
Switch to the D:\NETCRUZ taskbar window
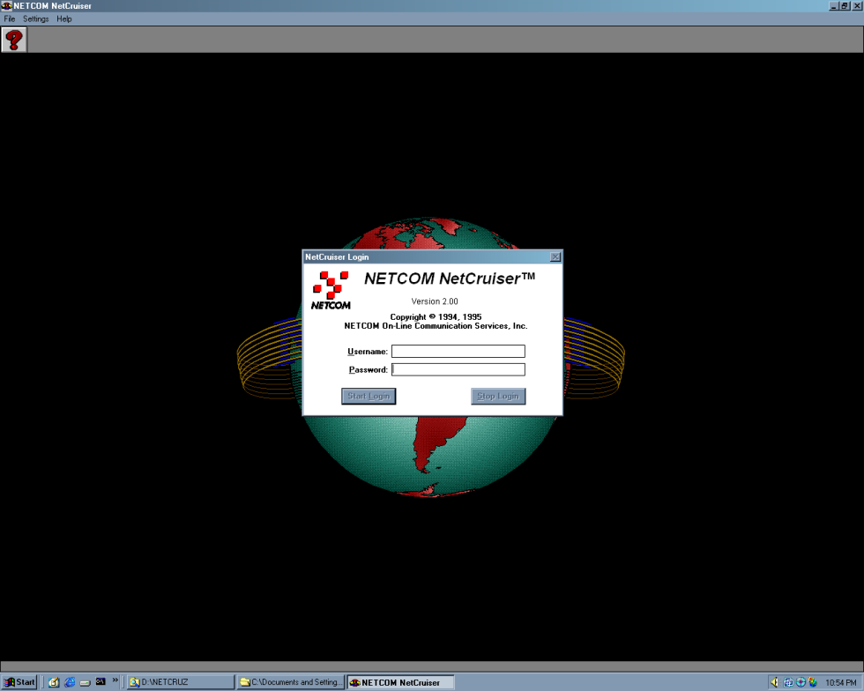click(x=180, y=682)
